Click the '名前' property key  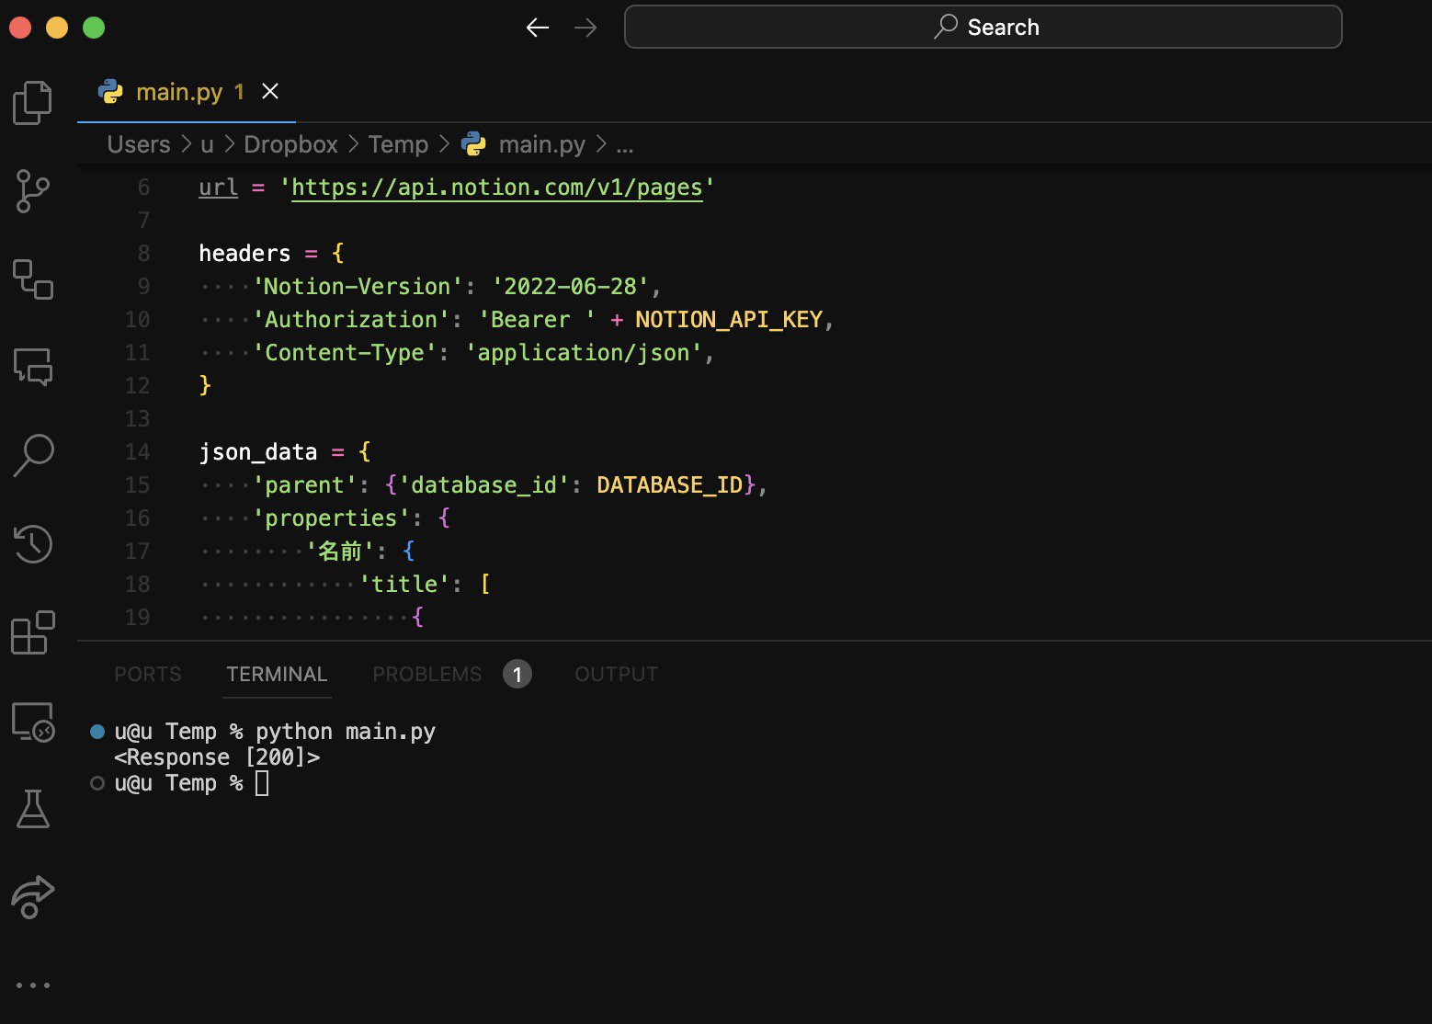340,551
